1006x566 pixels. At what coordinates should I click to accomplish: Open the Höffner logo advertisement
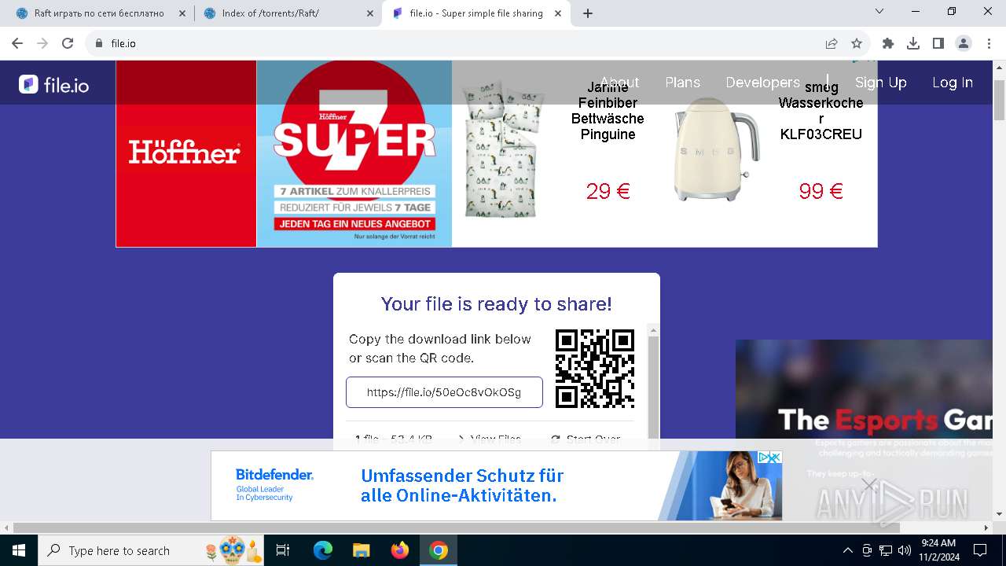tap(186, 154)
